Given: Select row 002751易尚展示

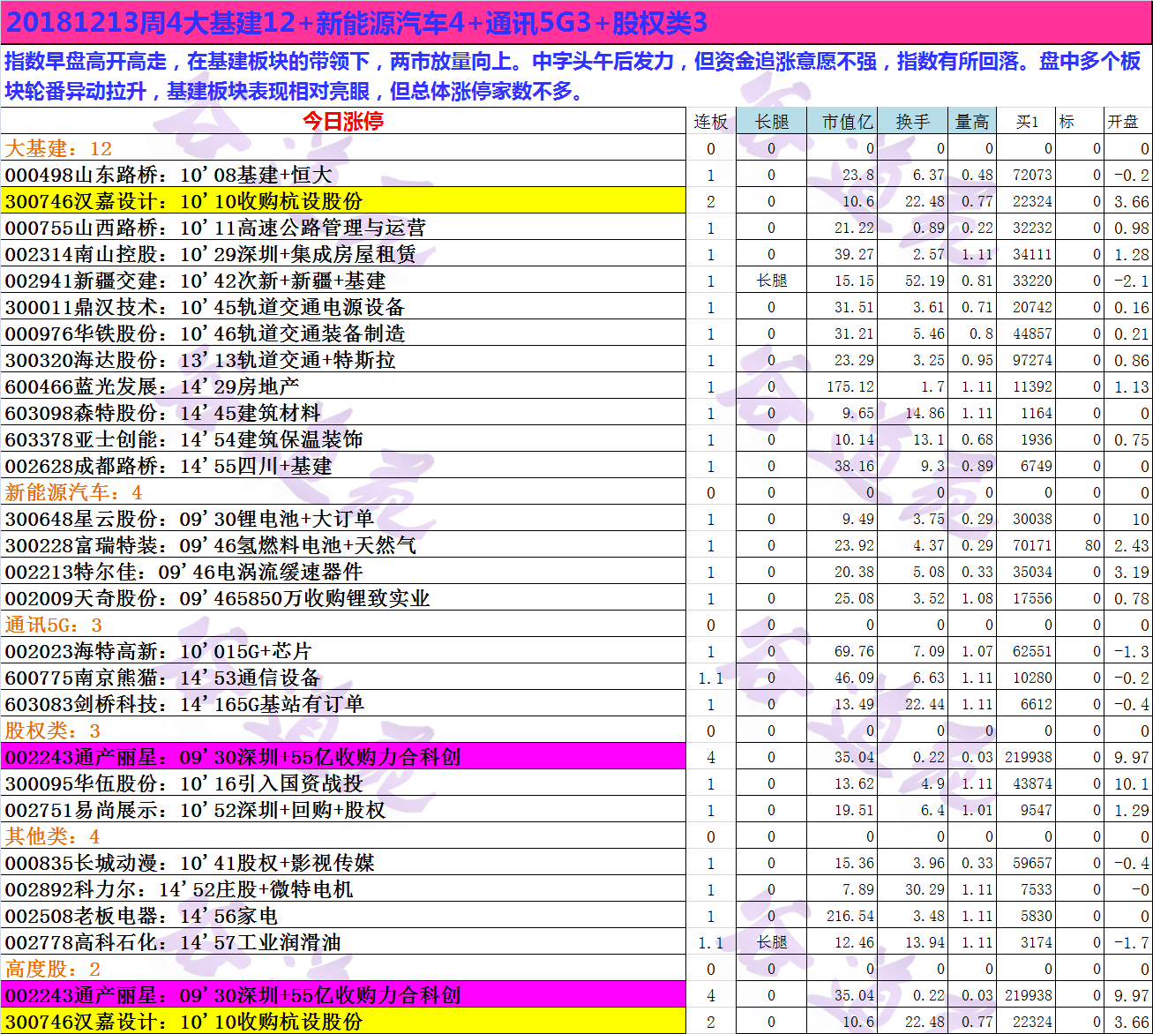Looking at the screenshot, I should (343, 809).
